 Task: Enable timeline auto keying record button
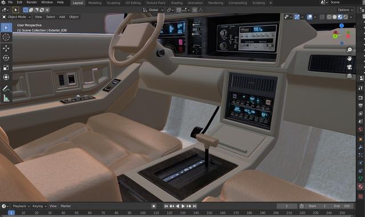click(x=153, y=206)
